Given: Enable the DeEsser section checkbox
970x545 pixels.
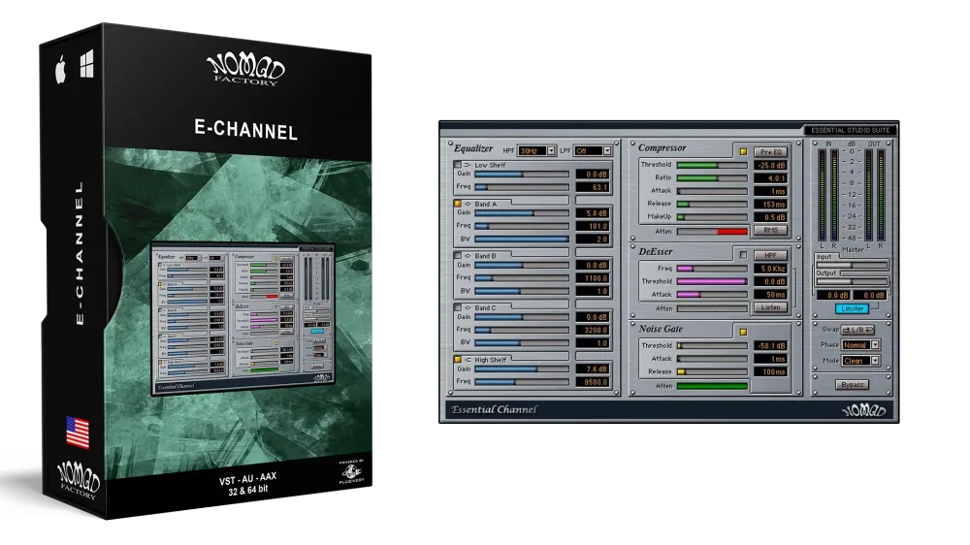Looking at the screenshot, I should (743, 255).
